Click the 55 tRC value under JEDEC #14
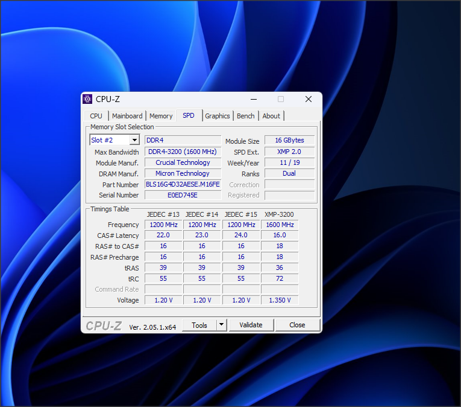 point(202,278)
